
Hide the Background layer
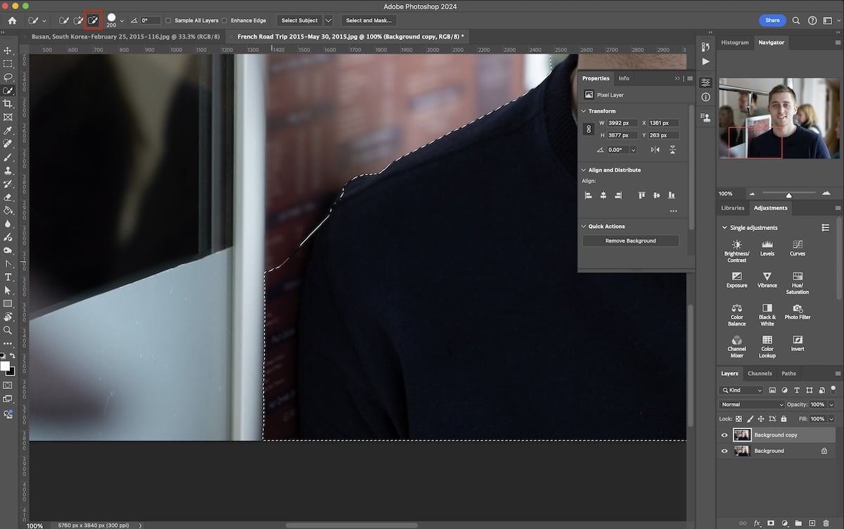pos(724,451)
